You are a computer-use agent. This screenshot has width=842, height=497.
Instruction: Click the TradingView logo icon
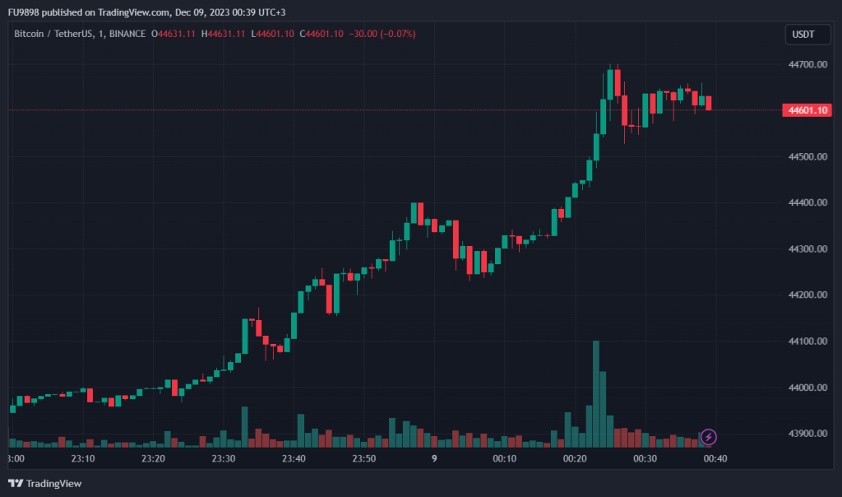pyautogui.click(x=16, y=483)
